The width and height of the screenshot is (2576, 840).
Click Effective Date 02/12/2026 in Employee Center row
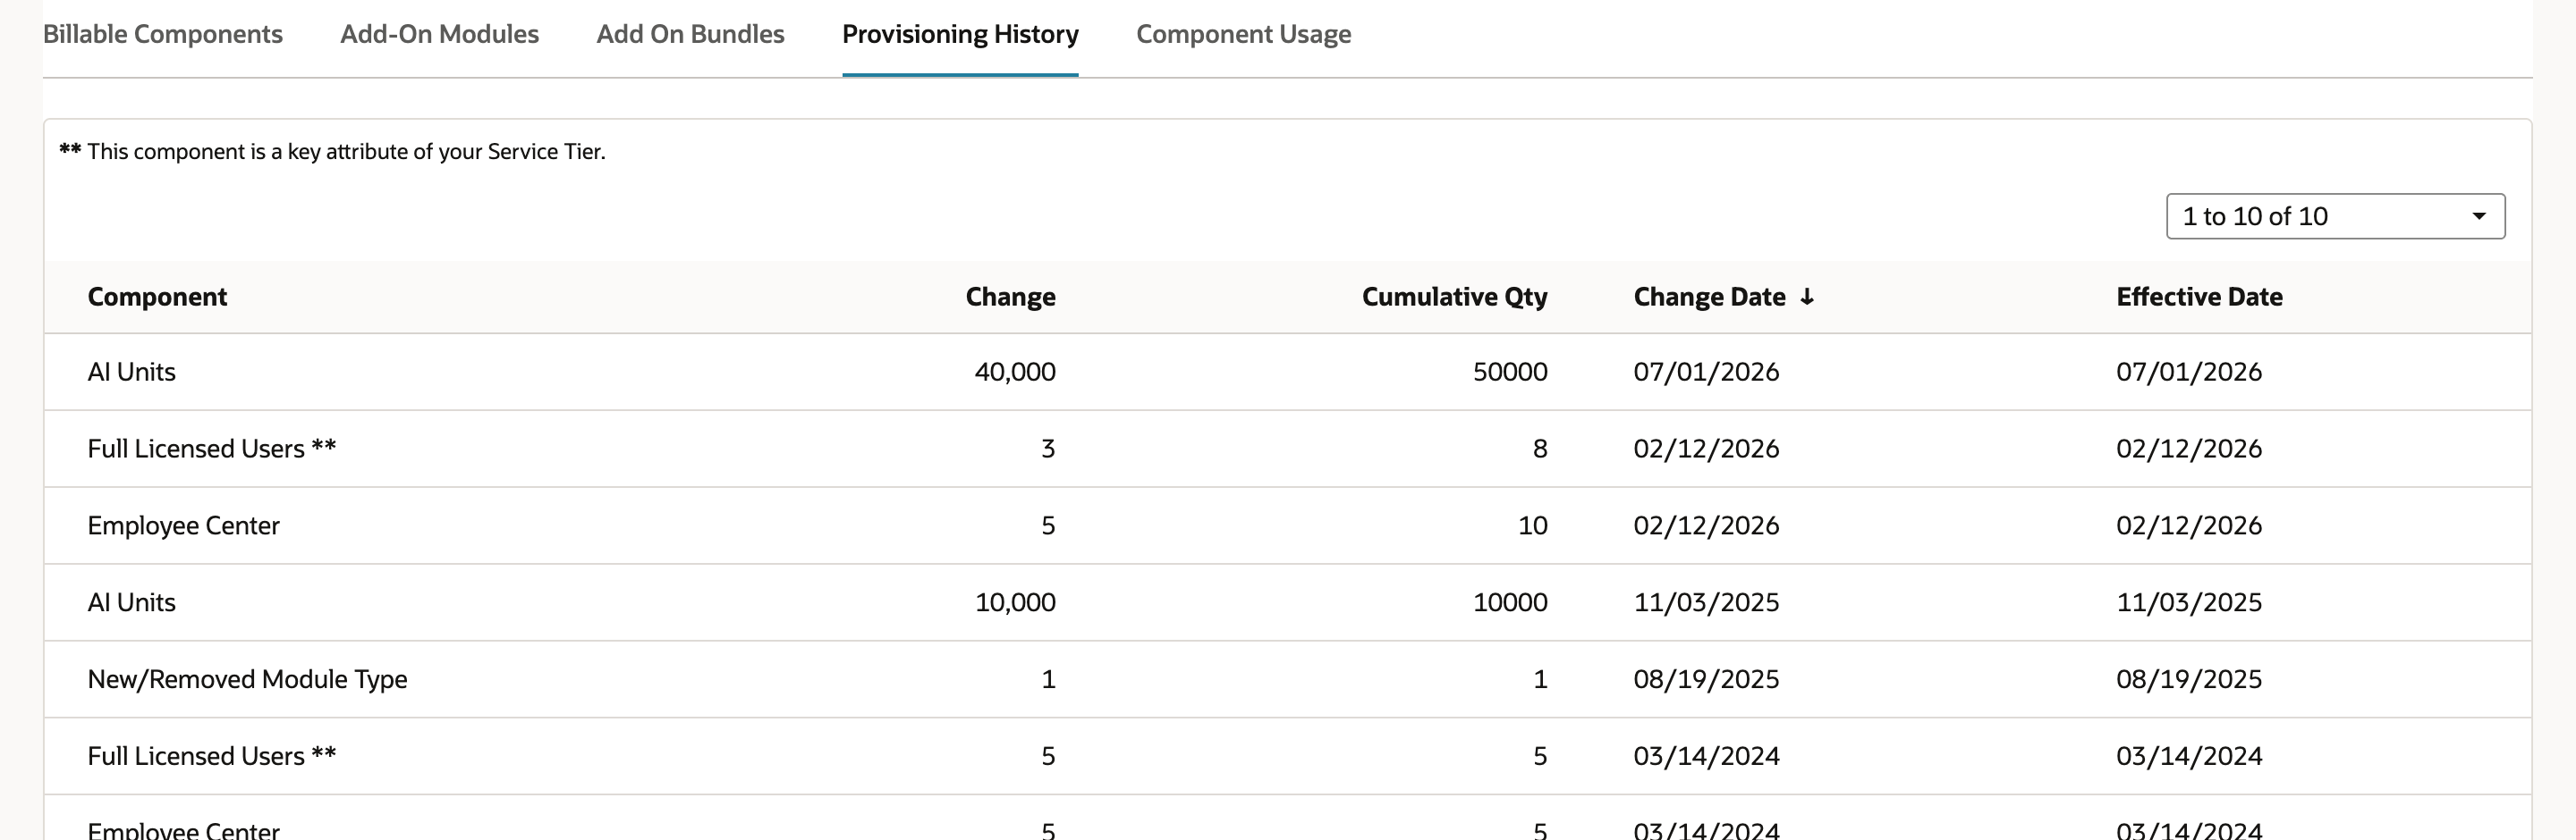pyautogui.click(x=2188, y=525)
